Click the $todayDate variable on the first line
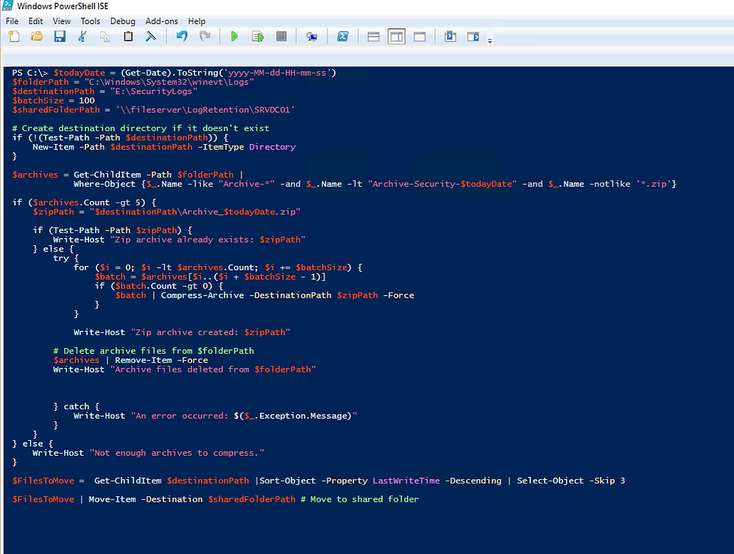 [x=79, y=73]
